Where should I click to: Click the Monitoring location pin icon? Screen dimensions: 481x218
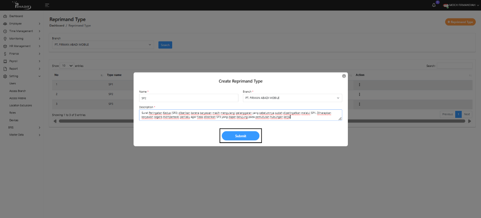tap(5, 39)
